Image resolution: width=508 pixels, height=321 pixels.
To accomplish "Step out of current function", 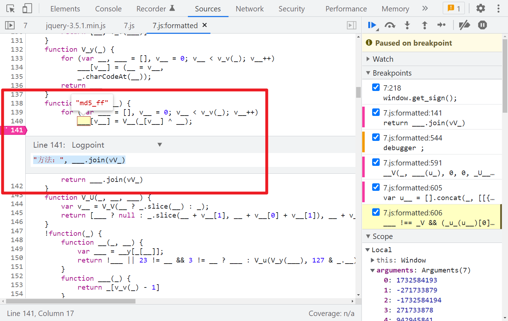I will 424,25.
